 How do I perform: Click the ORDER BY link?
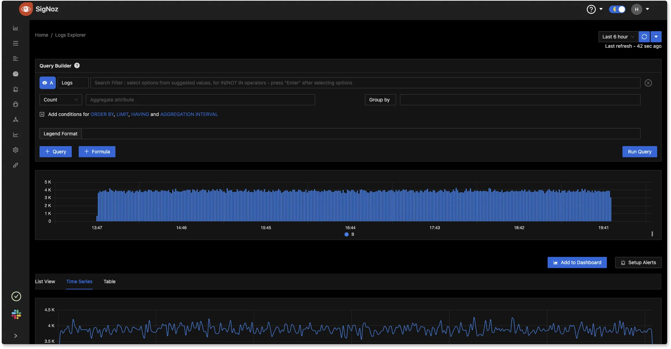102,114
